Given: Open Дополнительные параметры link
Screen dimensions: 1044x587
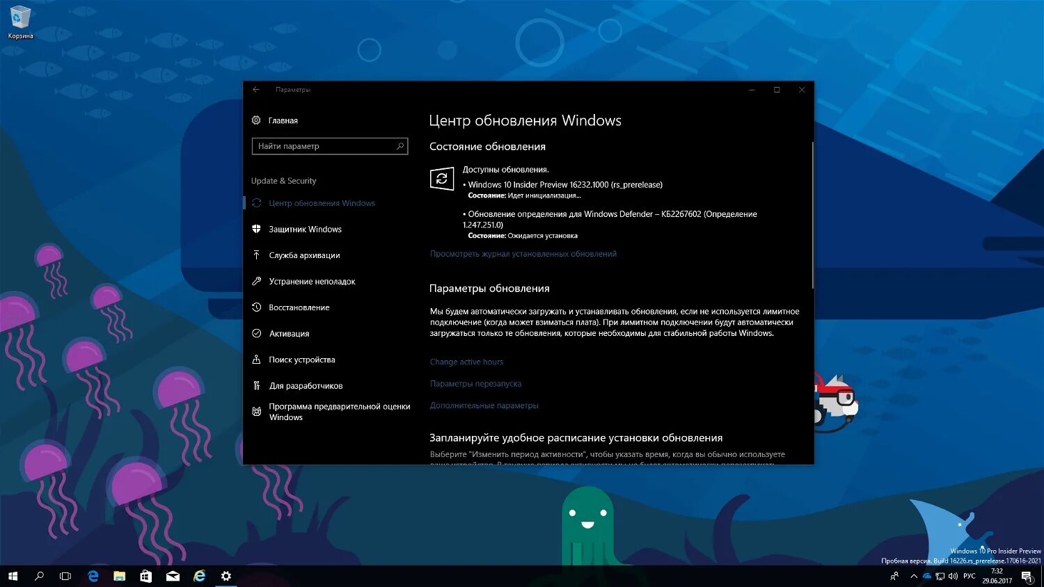Looking at the screenshot, I should [484, 405].
